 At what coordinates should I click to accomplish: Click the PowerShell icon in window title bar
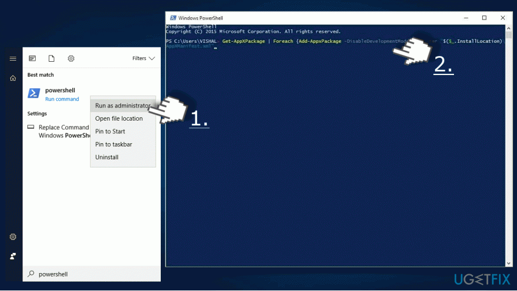coord(173,18)
